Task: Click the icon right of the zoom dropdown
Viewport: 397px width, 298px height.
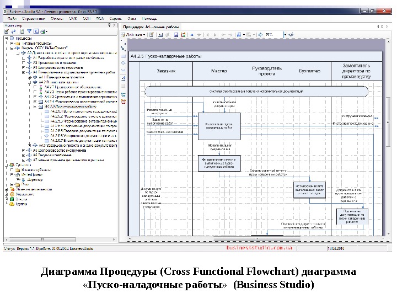Action: [x=291, y=35]
